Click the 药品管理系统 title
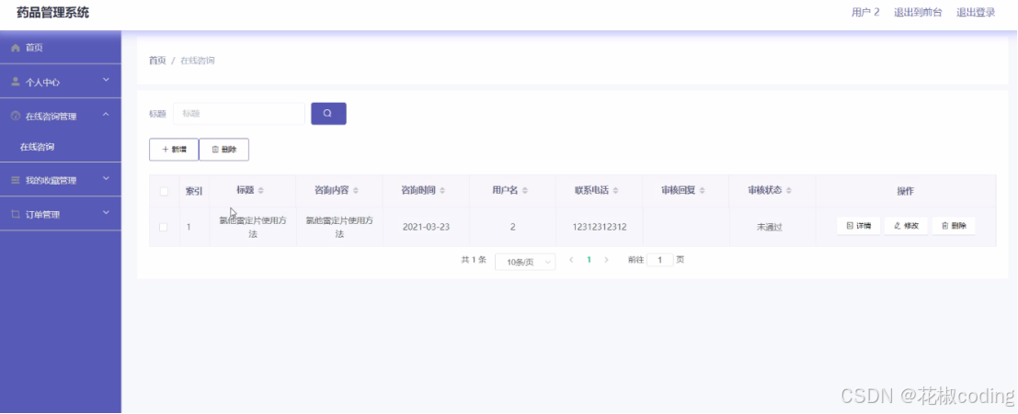1018x414 pixels. pyautogui.click(x=52, y=12)
